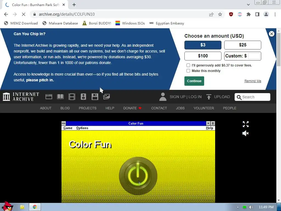Check the add $0.37 to cover fees box
The height and width of the screenshot is (211, 281).
click(188, 65)
